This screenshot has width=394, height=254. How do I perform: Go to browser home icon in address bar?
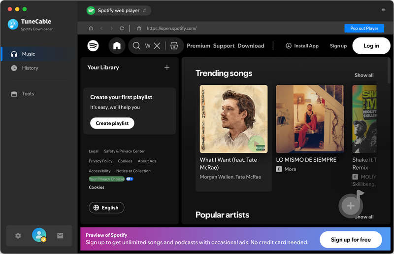pos(91,29)
